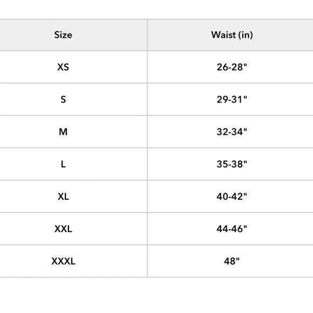The width and height of the screenshot is (313, 313).
Task: Click the Waist (in) column header
Action: 232,35
